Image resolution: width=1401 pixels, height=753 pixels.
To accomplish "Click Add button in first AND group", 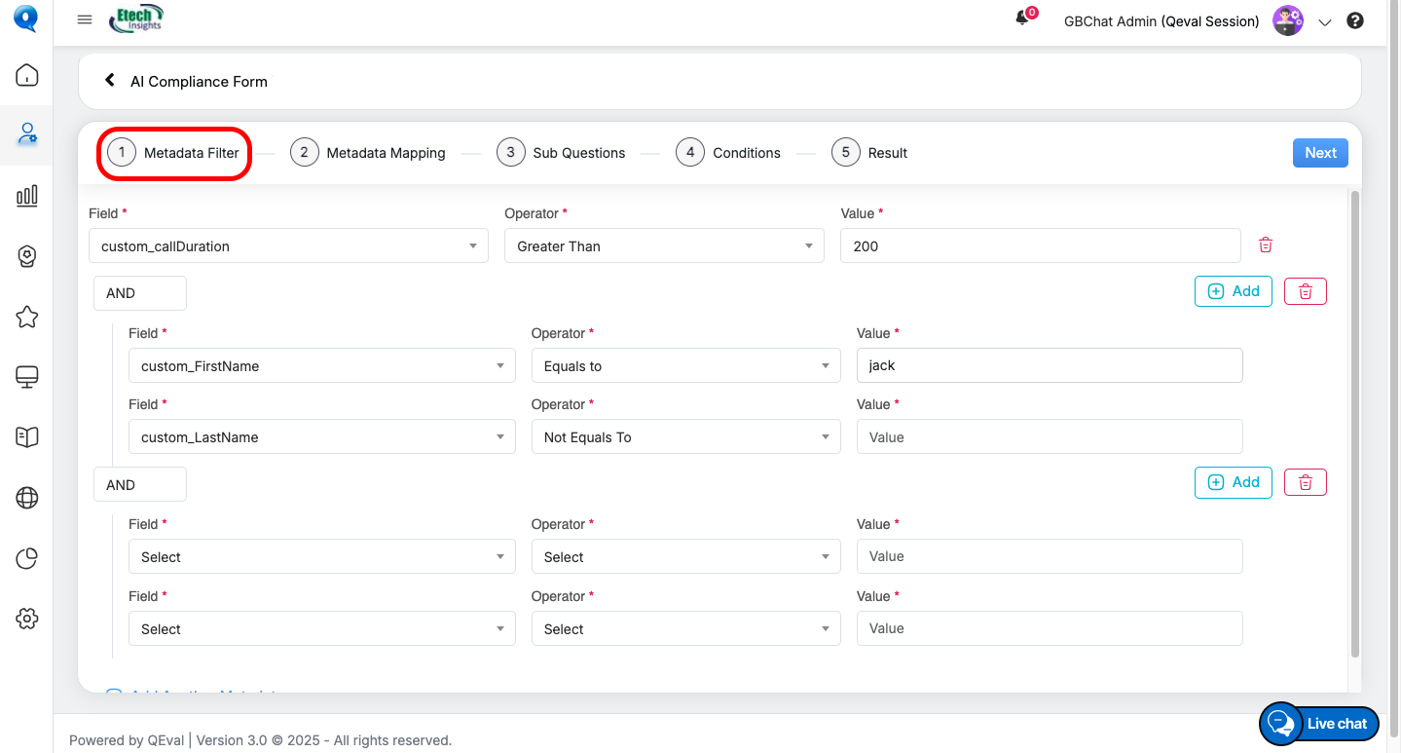I will [x=1233, y=291].
